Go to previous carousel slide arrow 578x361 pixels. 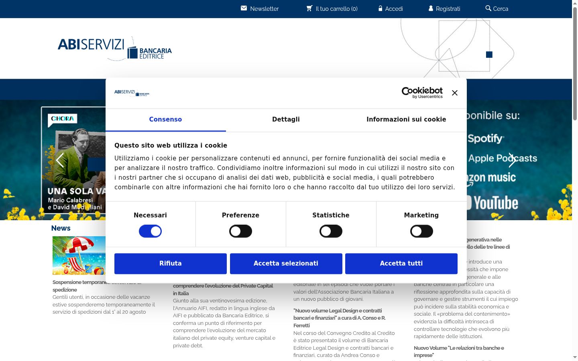(60, 160)
